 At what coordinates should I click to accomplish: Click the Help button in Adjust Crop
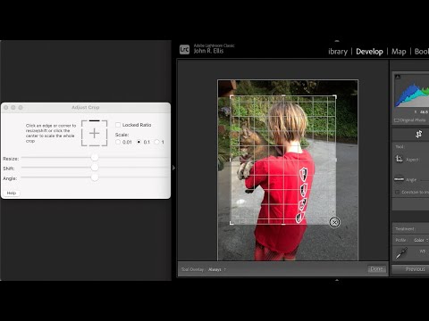pyautogui.click(x=12, y=193)
